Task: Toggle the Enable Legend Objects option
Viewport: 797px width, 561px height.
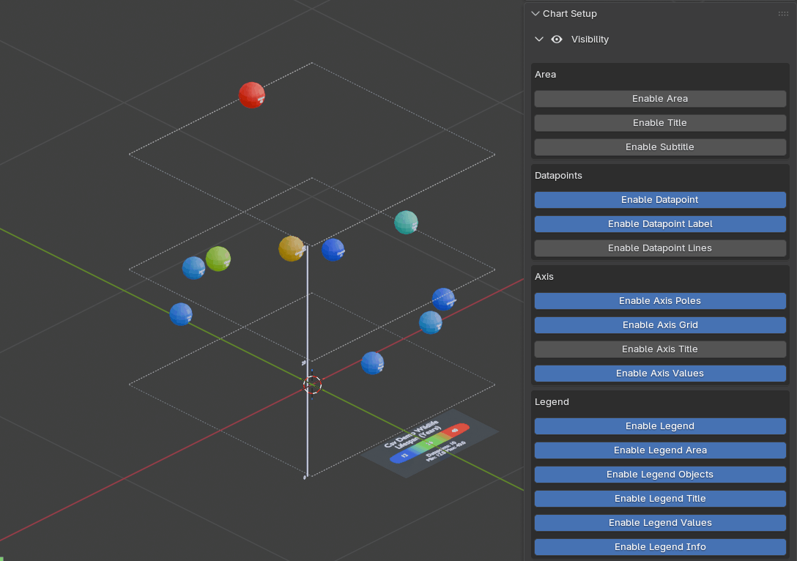Action: point(659,475)
